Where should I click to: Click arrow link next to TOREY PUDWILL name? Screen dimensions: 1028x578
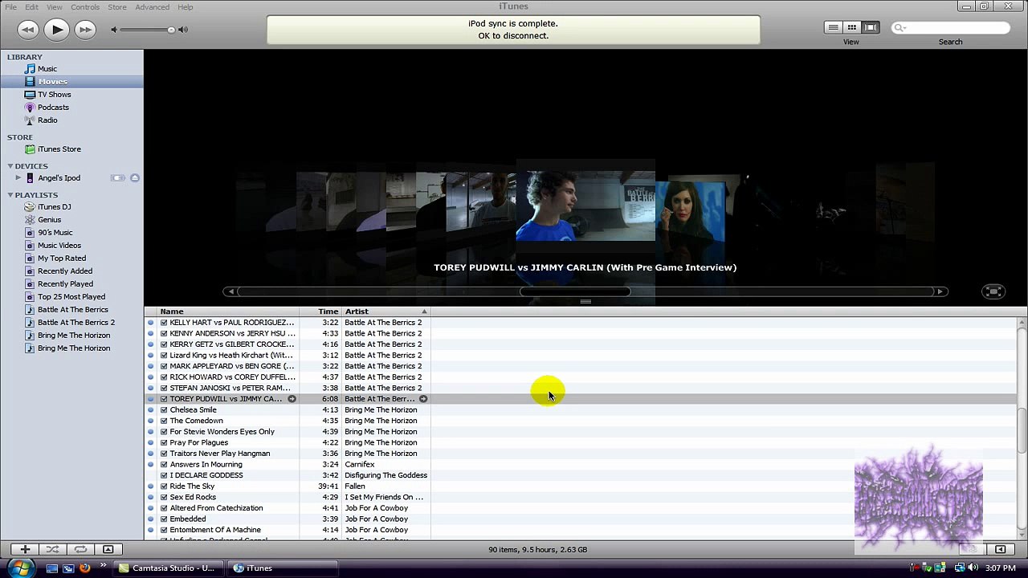click(292, 399)
